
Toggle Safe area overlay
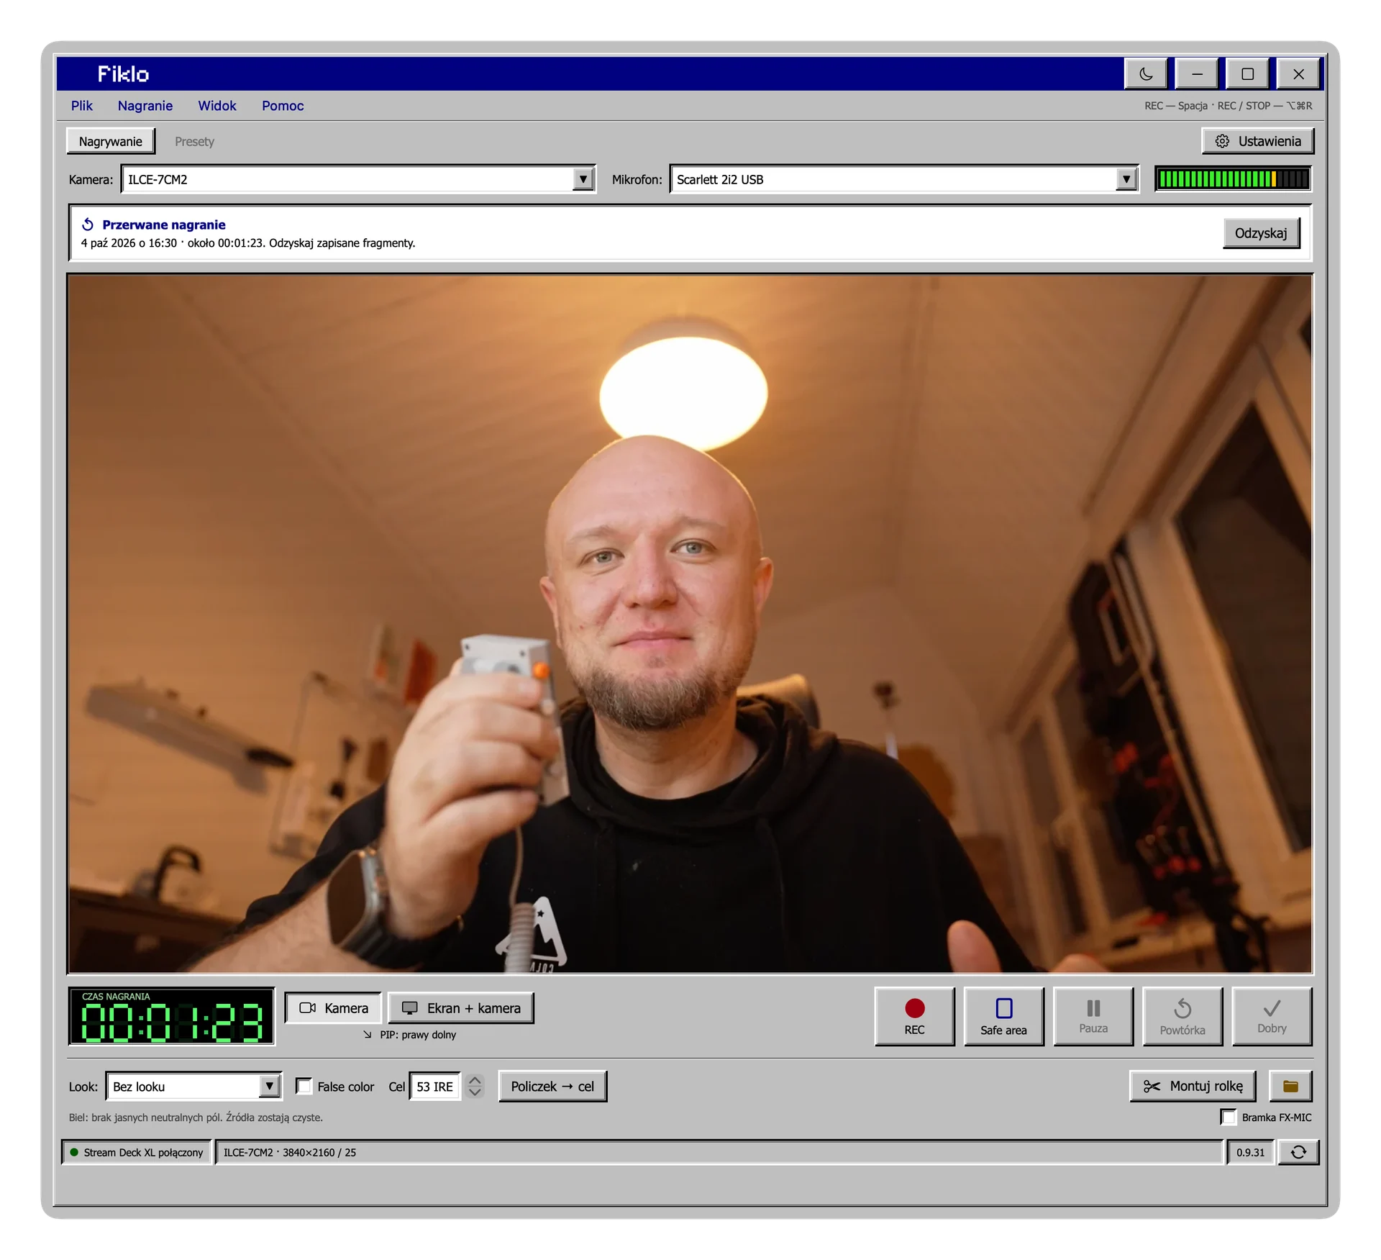pyautogui.click(x=1003, y=1016)
